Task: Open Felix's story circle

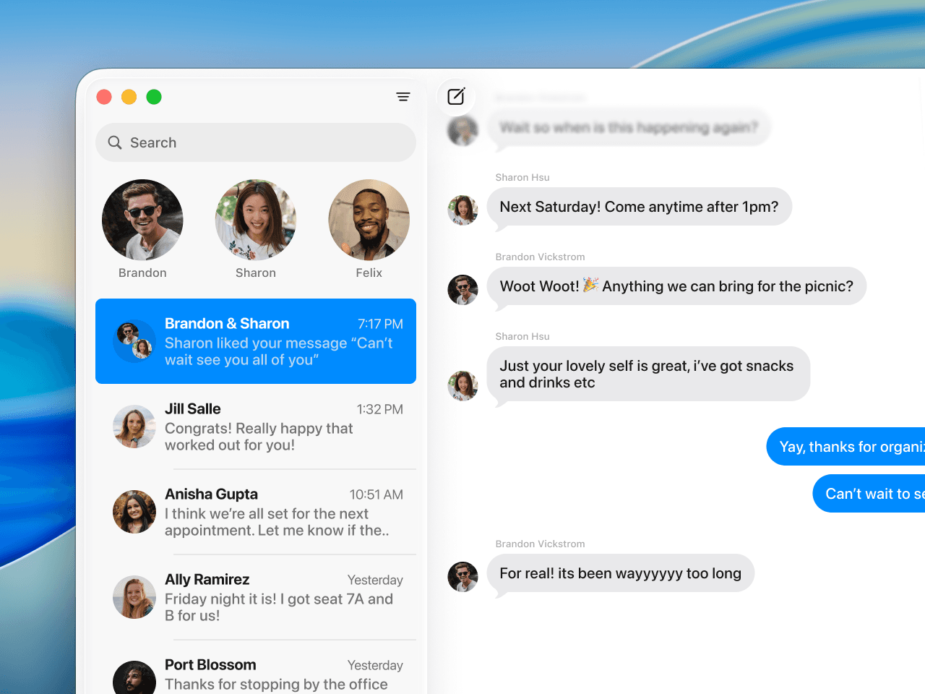Action: 369,220
